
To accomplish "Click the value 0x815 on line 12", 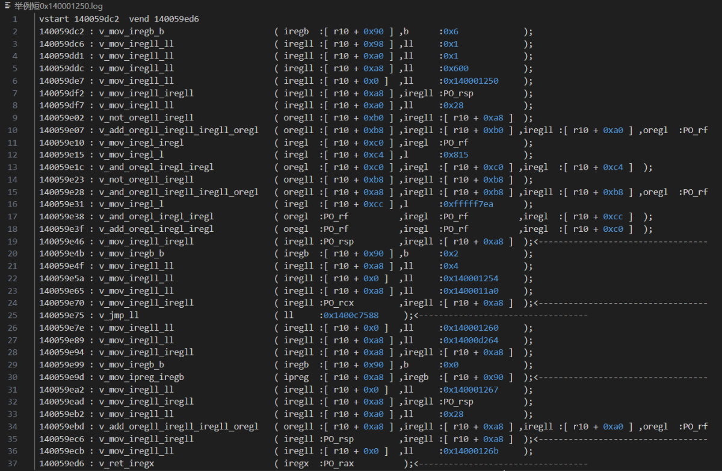I will click(455, 155).
